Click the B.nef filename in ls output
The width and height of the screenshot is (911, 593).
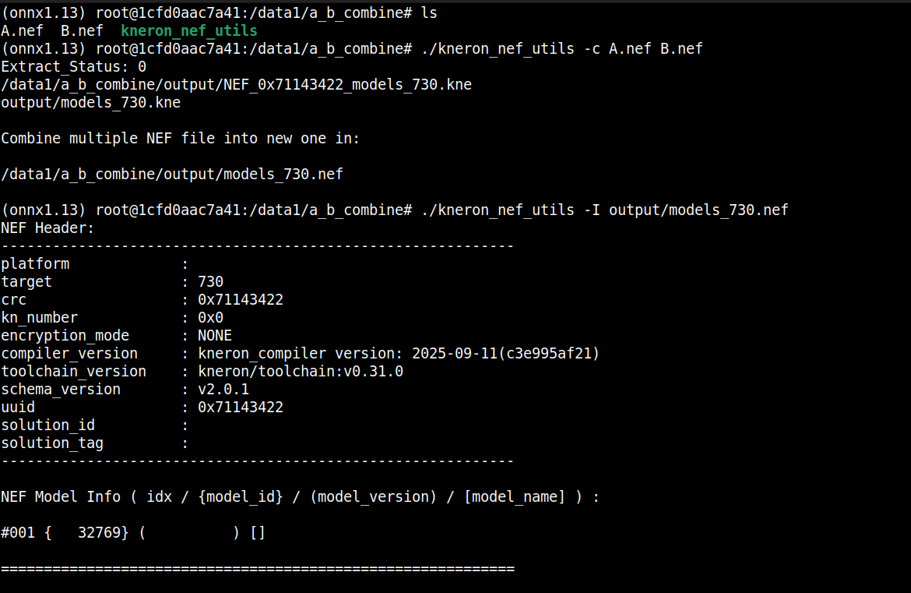[82, 31]
